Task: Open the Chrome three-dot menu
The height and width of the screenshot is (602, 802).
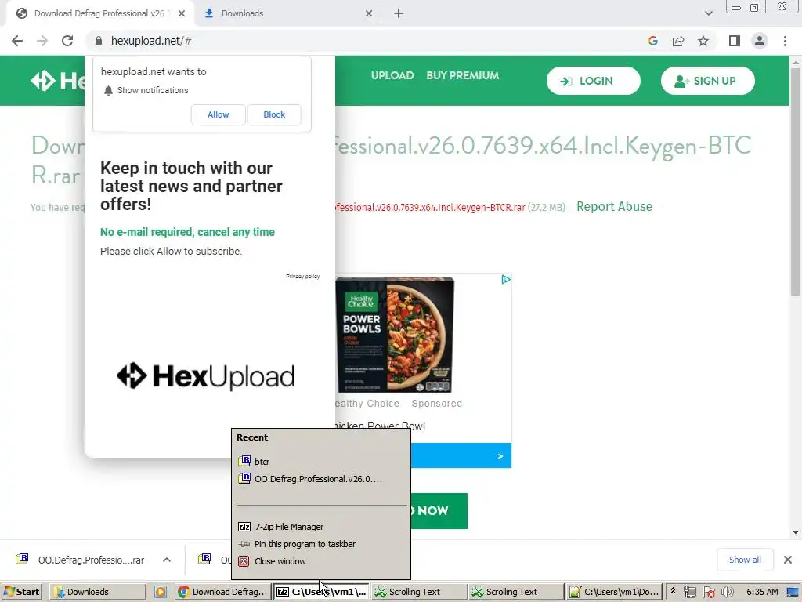Action: (785, 41)
